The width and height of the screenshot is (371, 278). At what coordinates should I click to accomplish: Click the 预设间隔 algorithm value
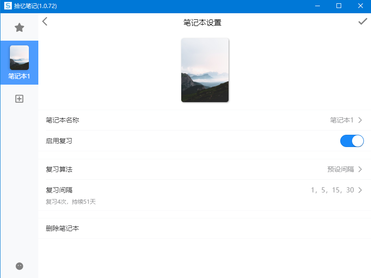pyautogui.click(x=341, y=169)
